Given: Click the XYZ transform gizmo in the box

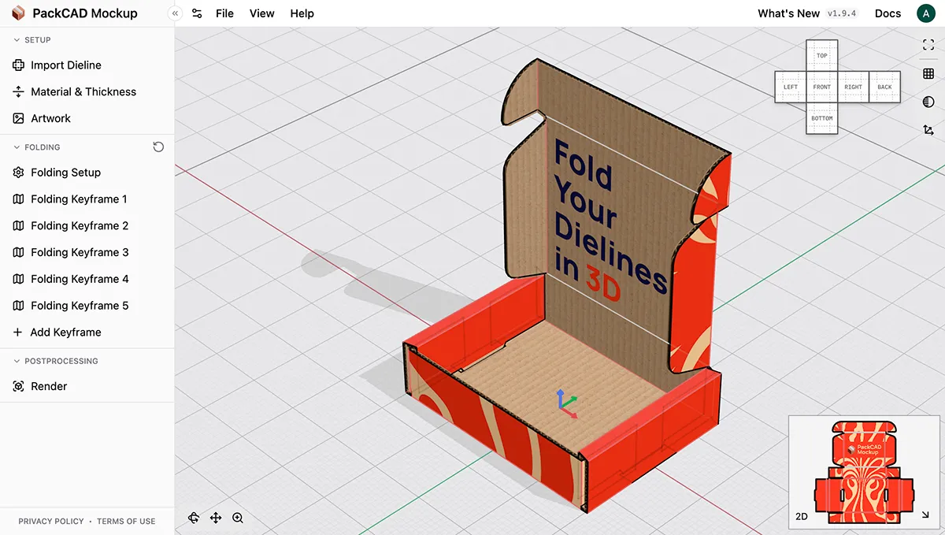Looking at the screenshot, I should [x=567, y=403].
